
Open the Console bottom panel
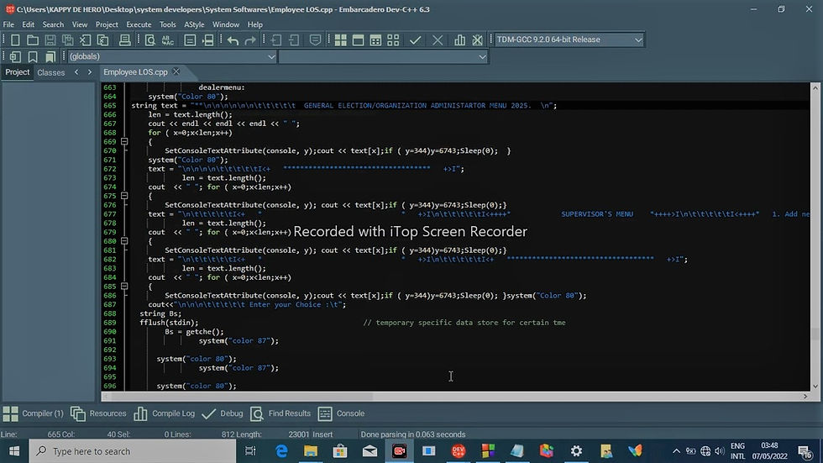(341, 413)
